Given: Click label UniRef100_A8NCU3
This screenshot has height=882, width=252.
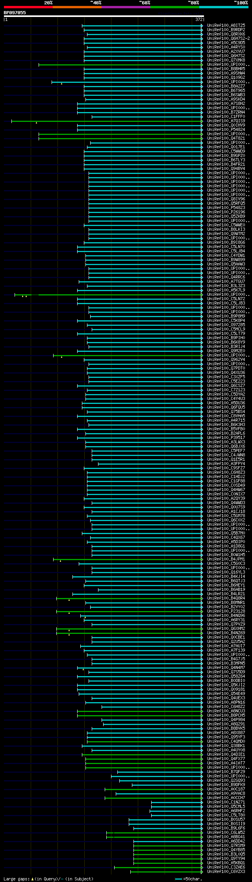Looking at the screenshot, I should 226,711.
